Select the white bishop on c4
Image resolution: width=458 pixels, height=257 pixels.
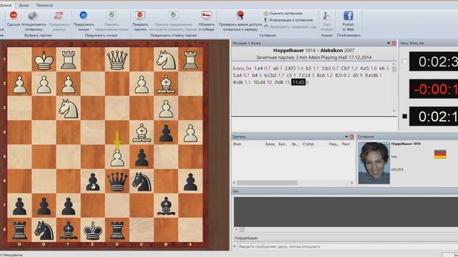tap(142, 133)
